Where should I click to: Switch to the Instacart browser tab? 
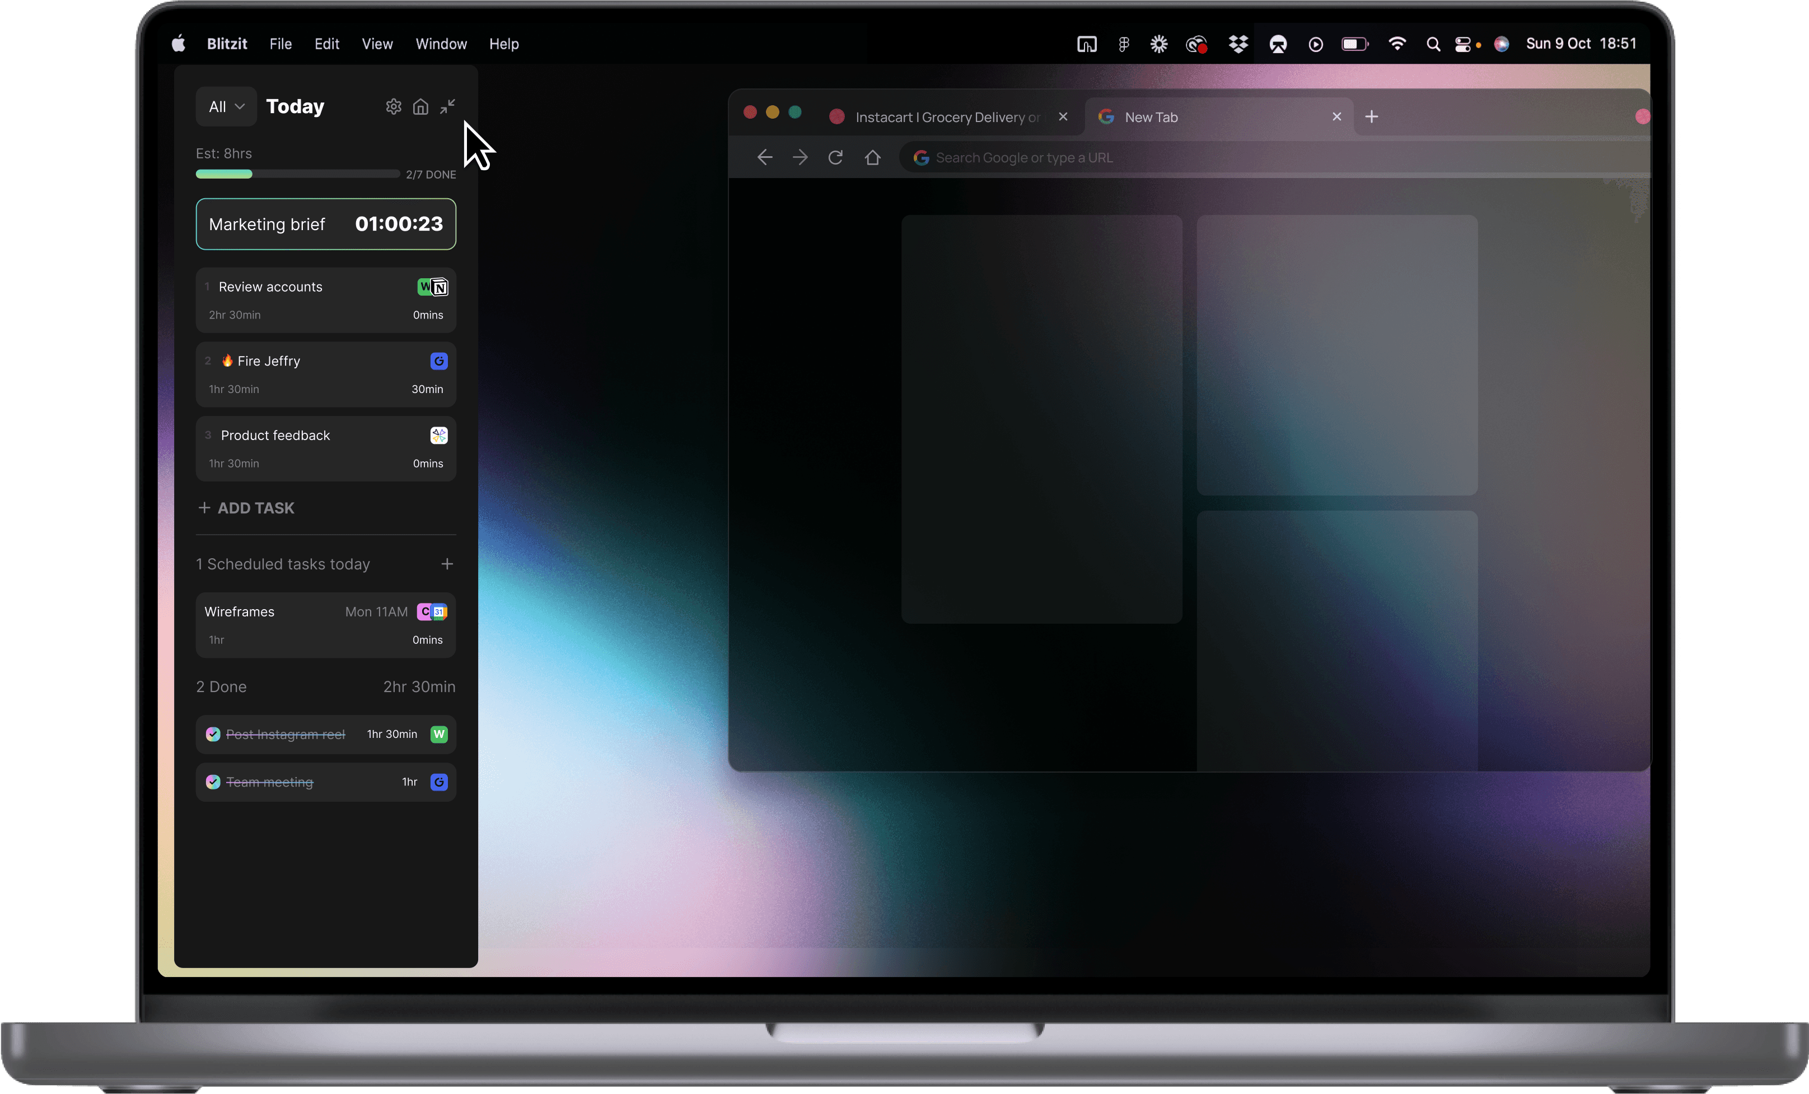coord(947,118)
